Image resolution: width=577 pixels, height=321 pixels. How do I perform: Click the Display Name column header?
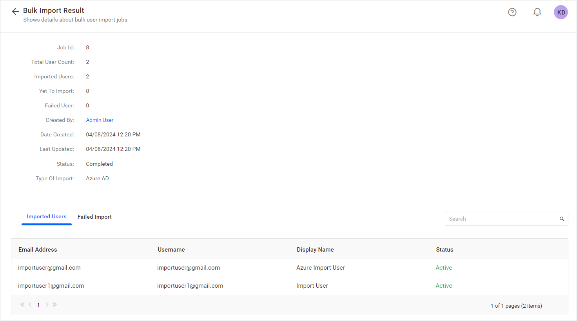[x=315, y=249]
